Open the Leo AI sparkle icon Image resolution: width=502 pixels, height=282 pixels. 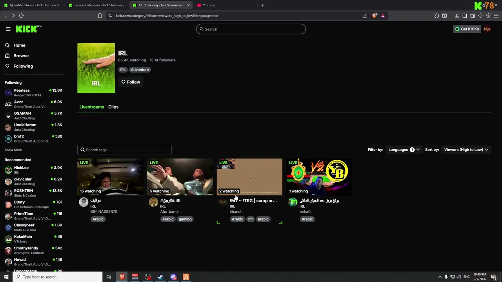point(480,16)
